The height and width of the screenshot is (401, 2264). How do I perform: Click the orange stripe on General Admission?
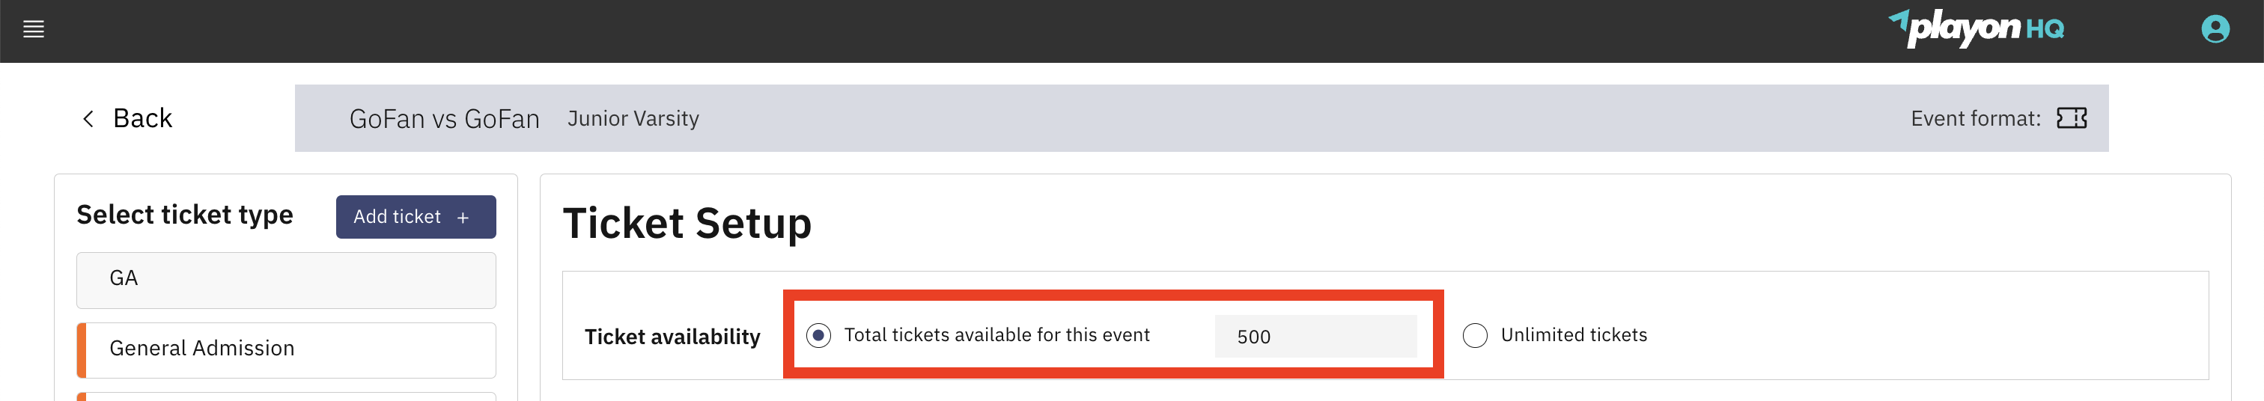[82, 350]
